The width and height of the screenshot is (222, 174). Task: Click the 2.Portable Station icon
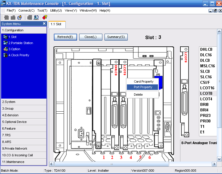(x=6, y=43)
